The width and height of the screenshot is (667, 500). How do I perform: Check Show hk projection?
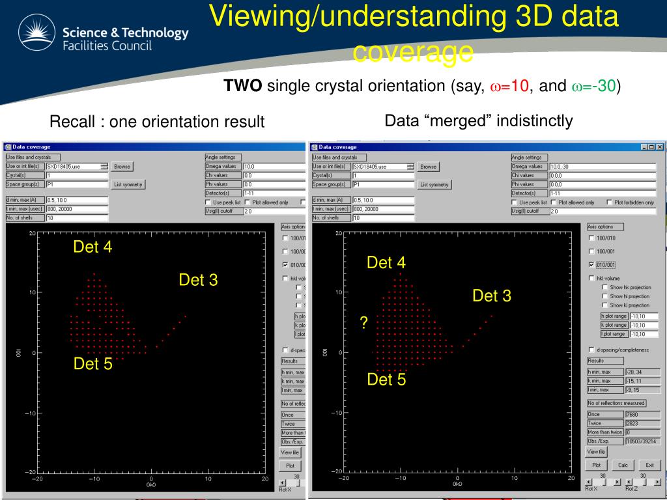(x=605, y=287)
